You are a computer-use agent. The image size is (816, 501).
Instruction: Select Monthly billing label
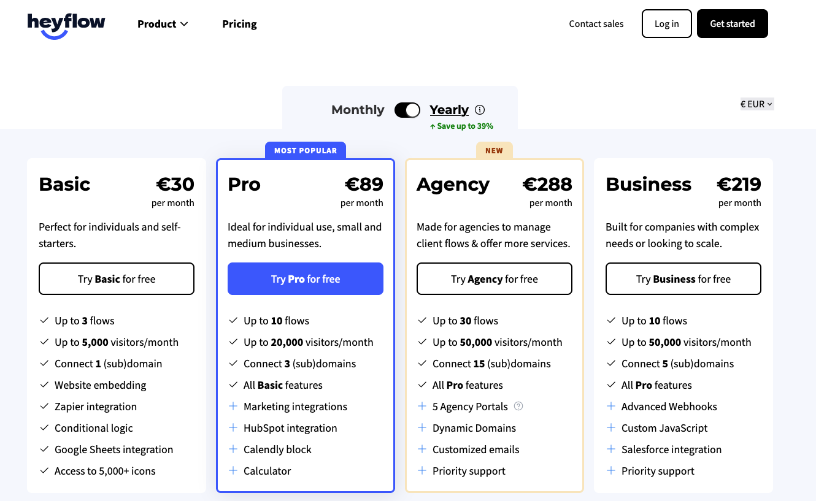[358, 110]
